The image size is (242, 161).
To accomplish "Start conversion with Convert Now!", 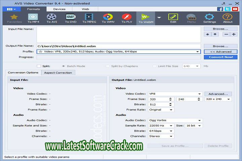I will (220, 57).
